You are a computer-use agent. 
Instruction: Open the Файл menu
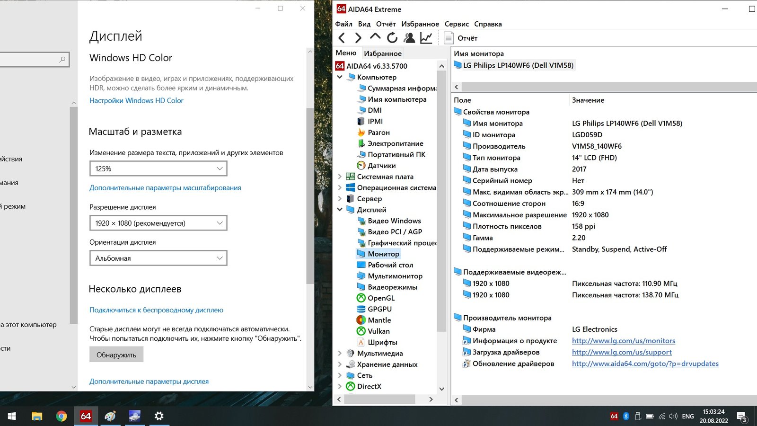click(343, 24)
